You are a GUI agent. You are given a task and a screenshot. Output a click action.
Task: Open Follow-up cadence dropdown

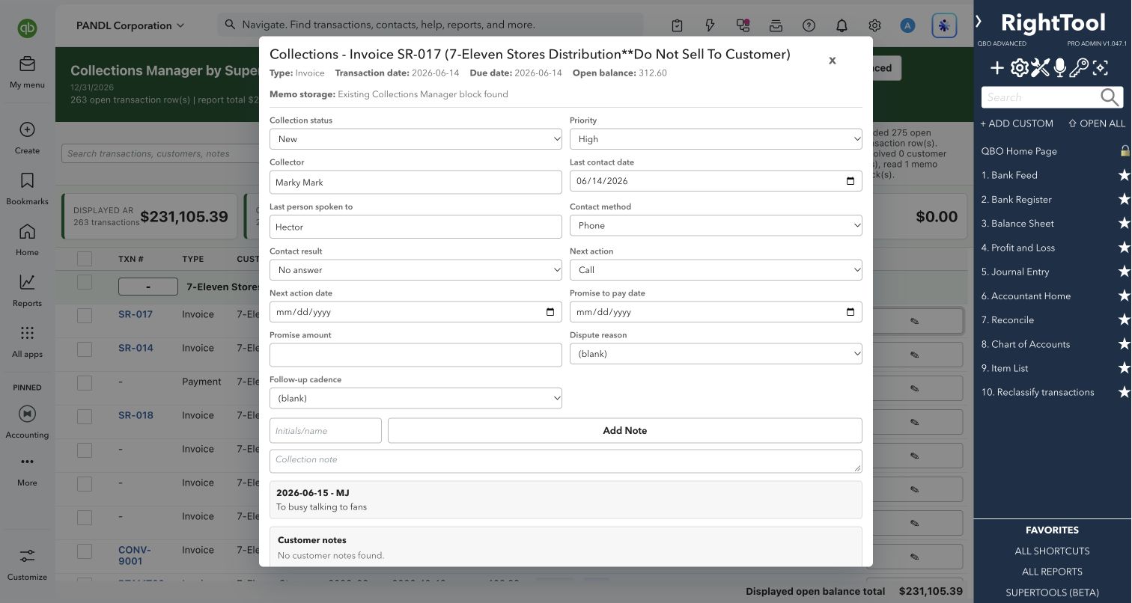[x=416, y=399]
